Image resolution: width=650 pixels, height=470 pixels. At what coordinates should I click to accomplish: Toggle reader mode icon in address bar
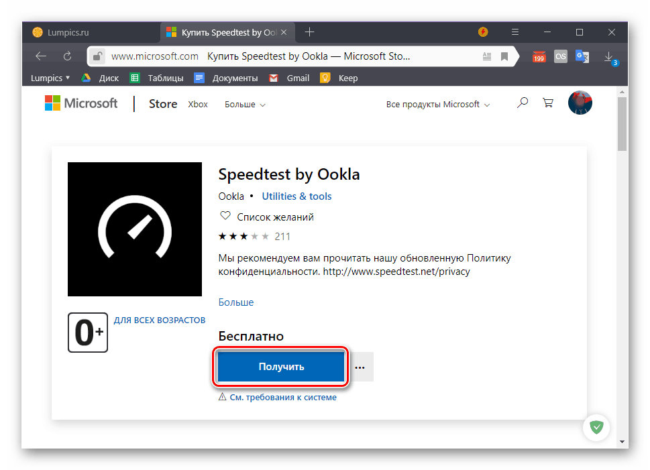coord(486,56)
